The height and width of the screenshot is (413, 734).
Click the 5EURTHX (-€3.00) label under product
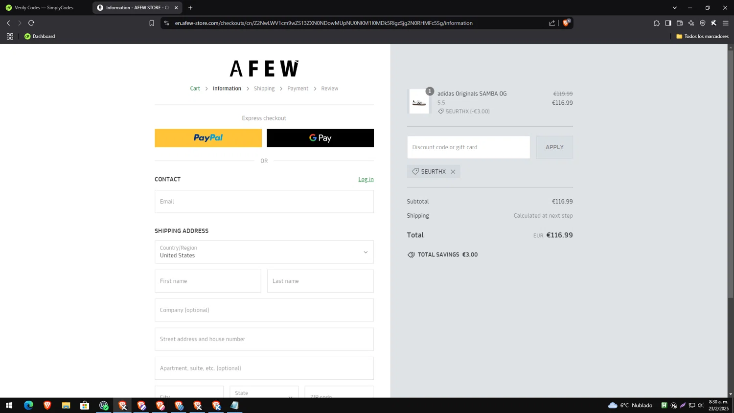(467, 112)
